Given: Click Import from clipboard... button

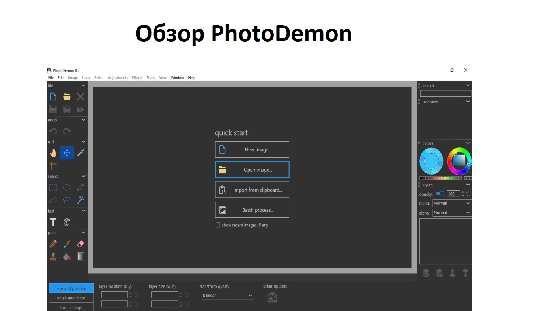Looking at the screenshot, I should (x=252, y=190).
